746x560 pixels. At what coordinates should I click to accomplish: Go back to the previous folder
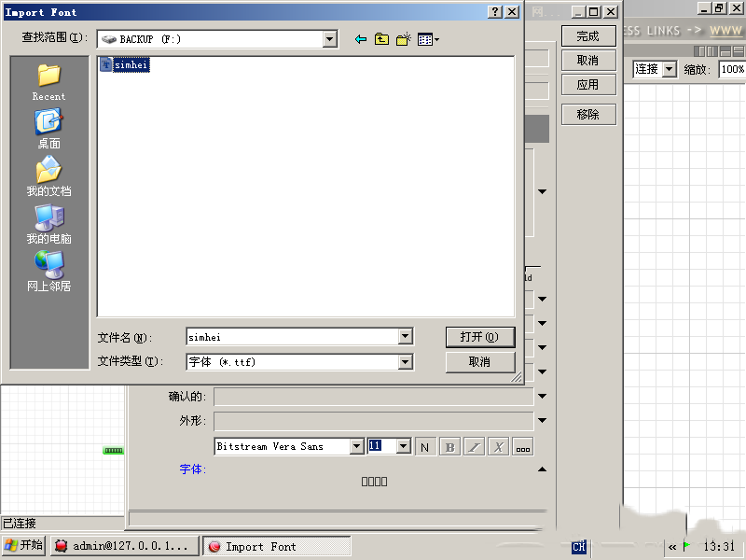click(x=361, y=39)
